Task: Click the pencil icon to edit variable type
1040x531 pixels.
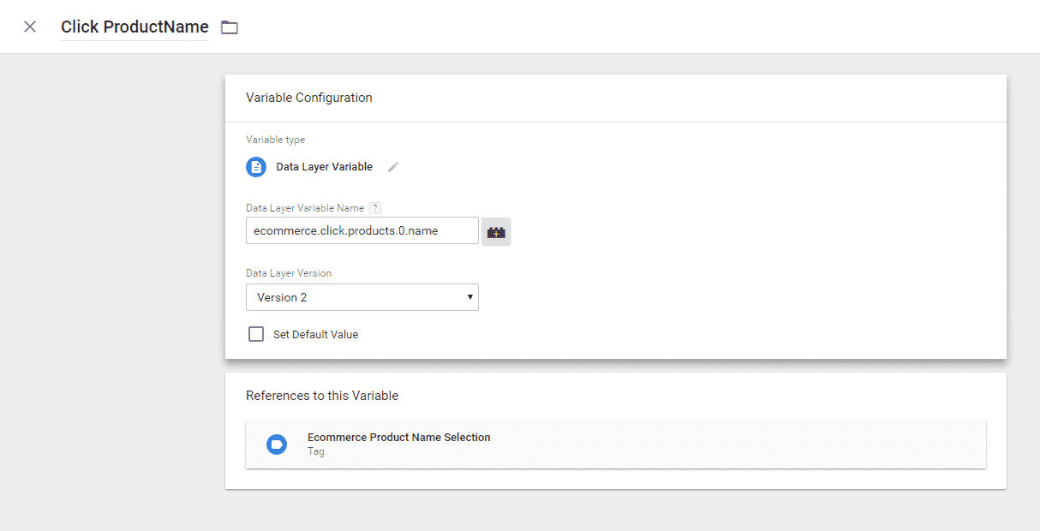Action: pyautogui.click(x=393, y=167)
